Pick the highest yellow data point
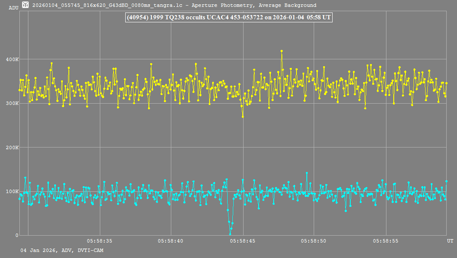 tap(282, 51)
